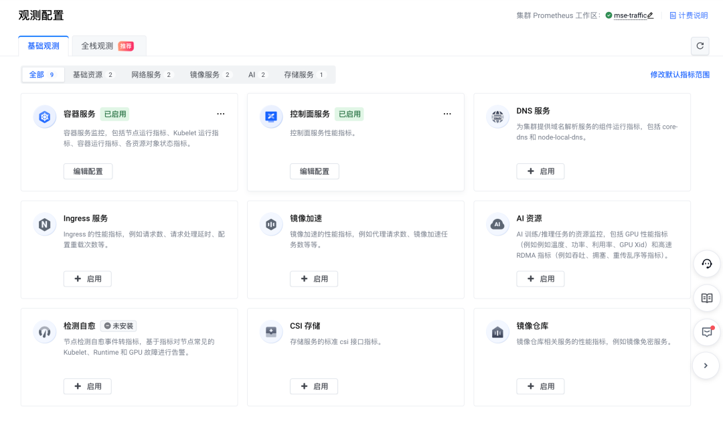
Task: Open the customer support headset icon
Action: [x=706, y=264]
